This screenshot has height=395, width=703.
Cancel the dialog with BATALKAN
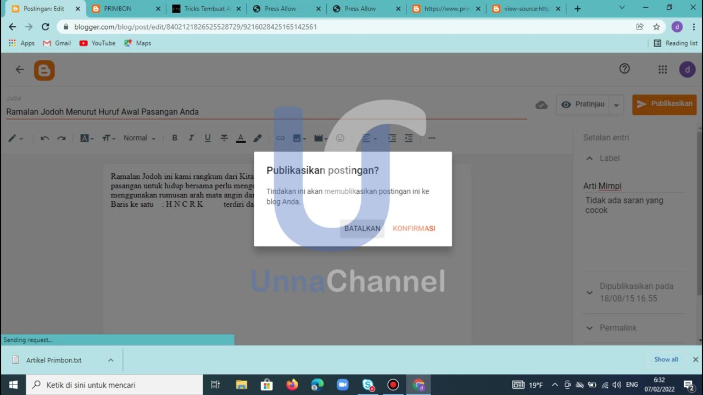coord(362,228)
